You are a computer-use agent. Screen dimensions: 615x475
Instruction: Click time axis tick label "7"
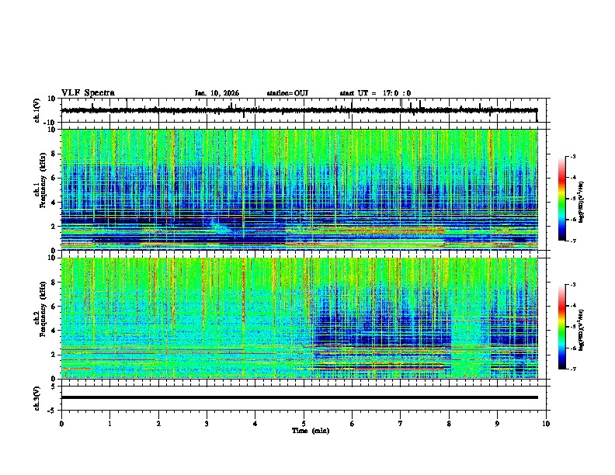[x=401, y=424]
